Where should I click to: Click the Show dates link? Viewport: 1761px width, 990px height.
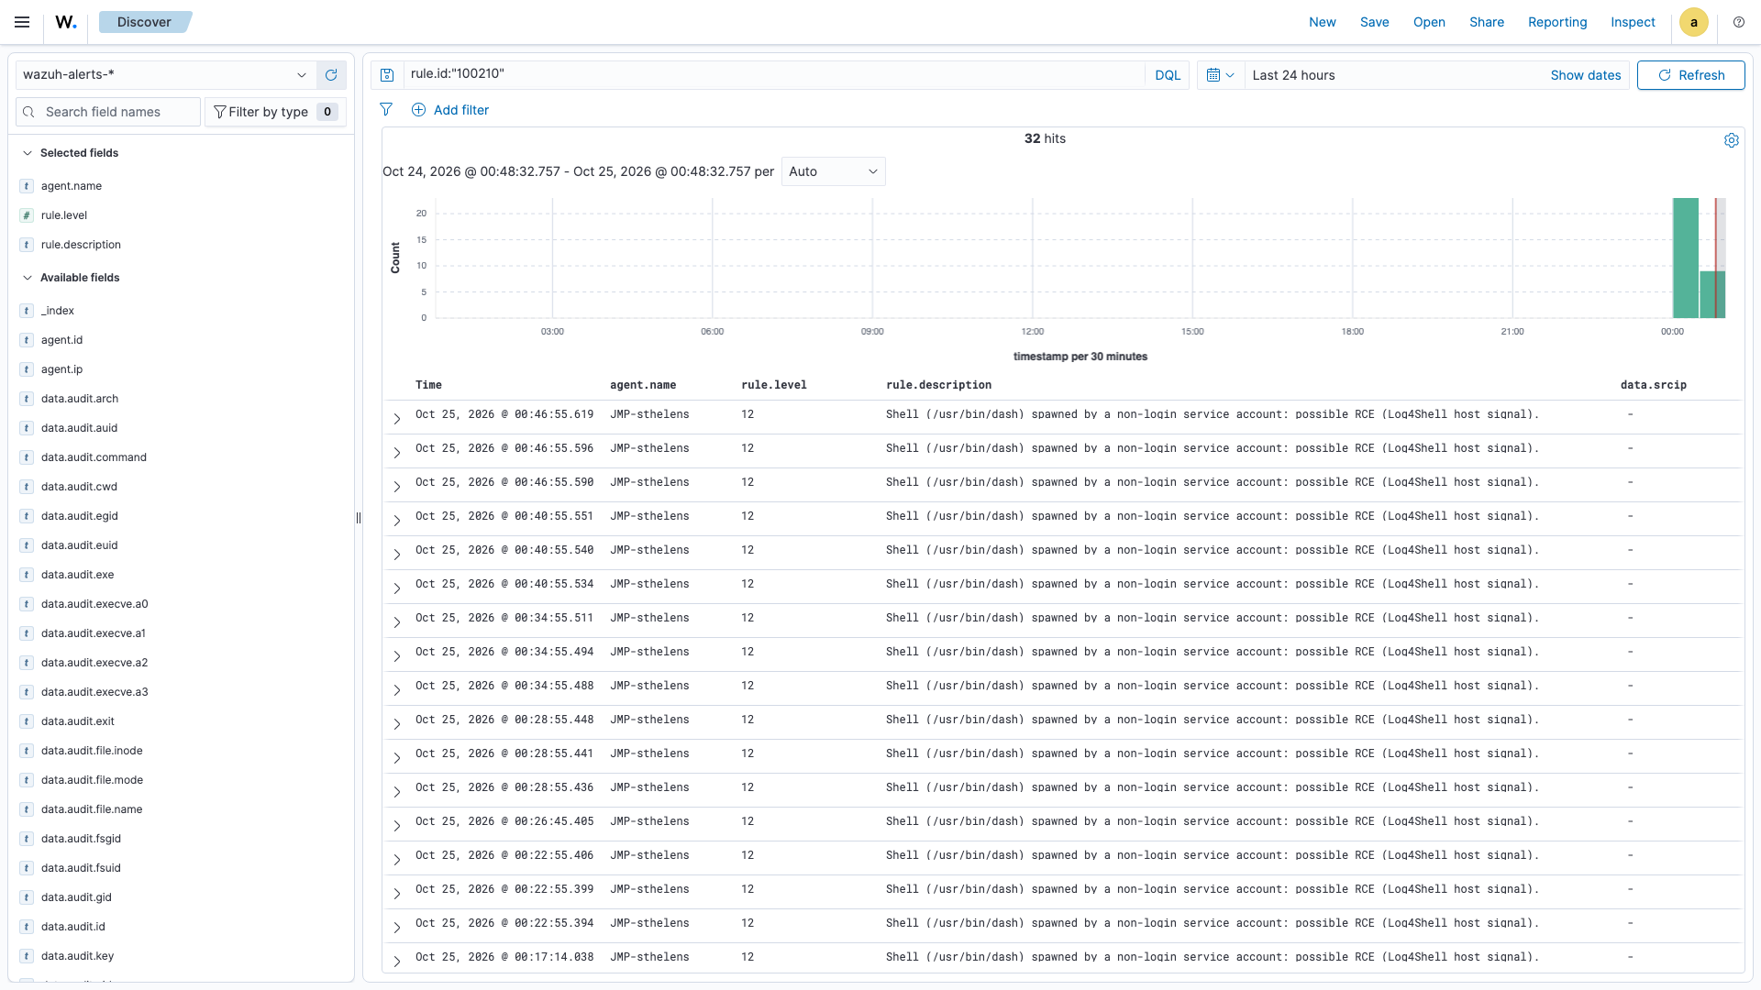[1585, 75]
